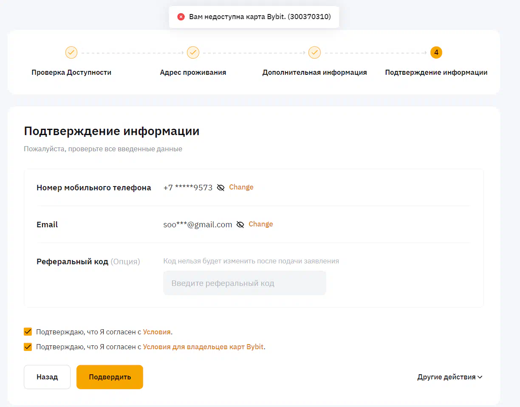Click step 4 circle indicator
This screenshot has width=520, height=407.
click(x=436, y=53)
